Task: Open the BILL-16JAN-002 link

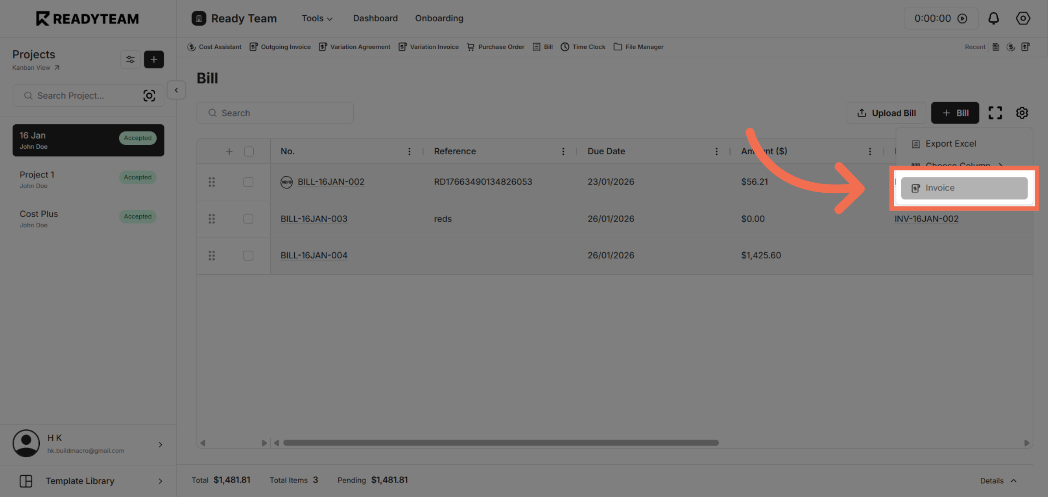Action: [x=331, y=182]
